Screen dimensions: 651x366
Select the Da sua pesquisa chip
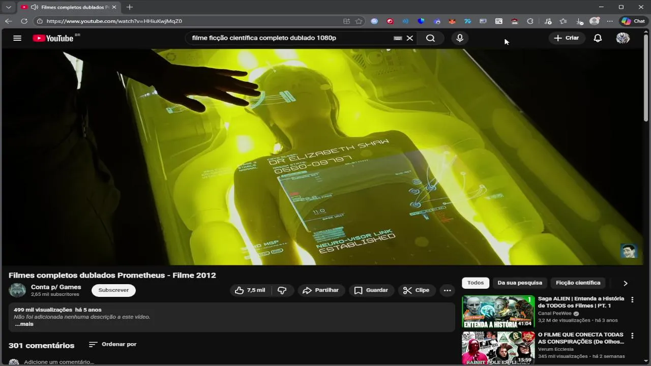click(x=520, y=283)
